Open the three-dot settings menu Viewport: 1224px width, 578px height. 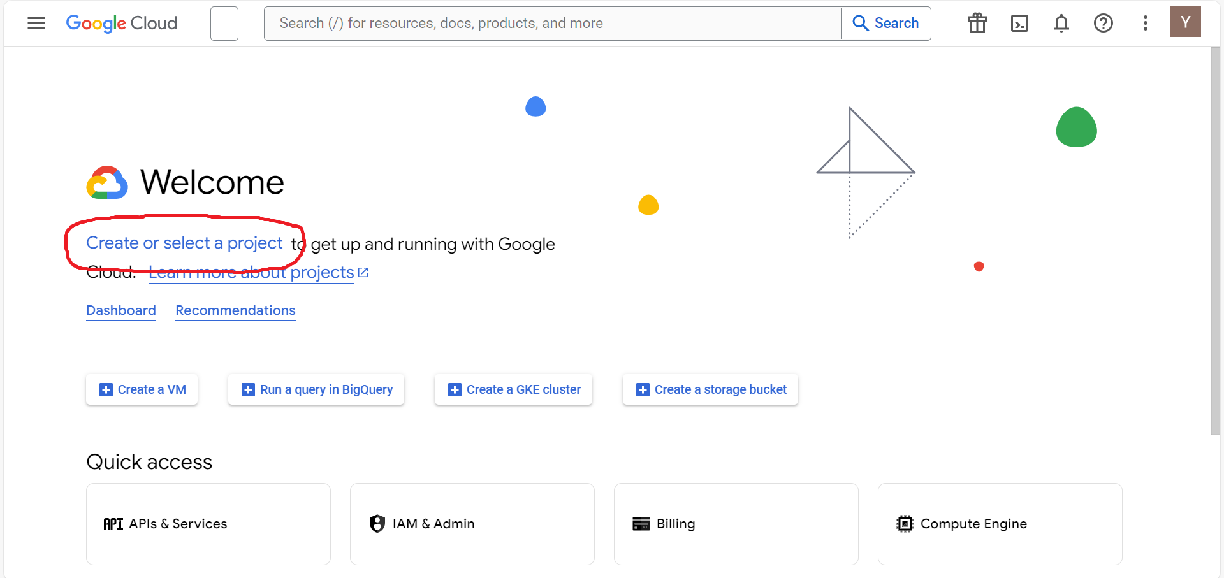click(x=1146, y=24)
